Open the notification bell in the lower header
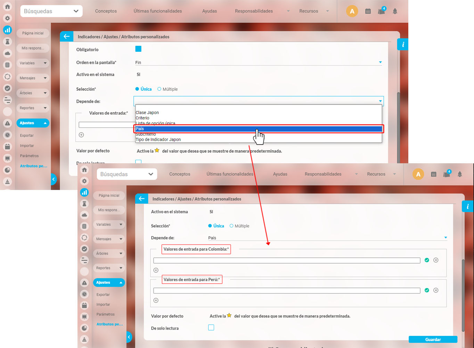This screenshot has height=348, width=474. 460,174
